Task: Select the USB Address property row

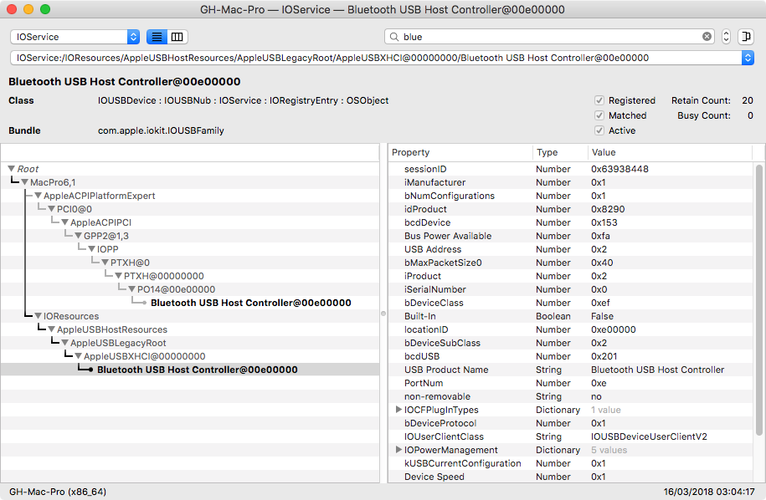Action: (571, 249)
